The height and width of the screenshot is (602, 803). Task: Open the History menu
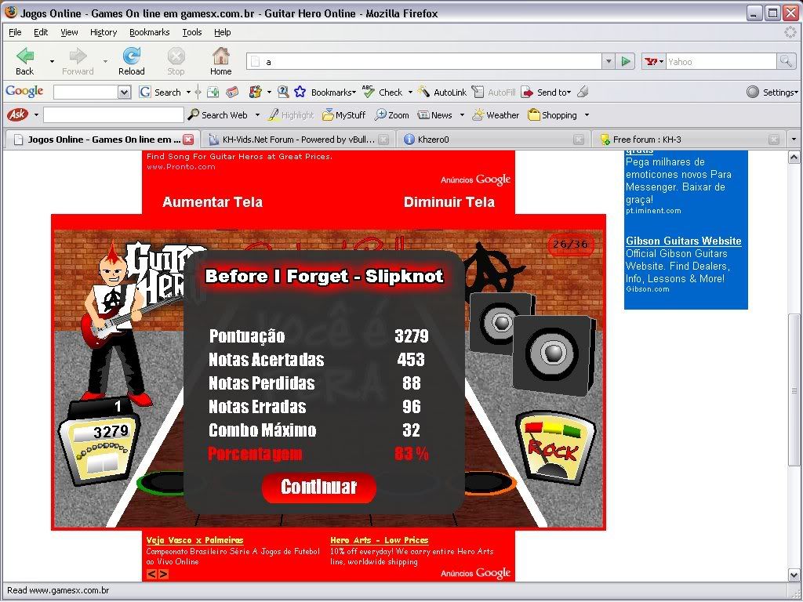point(104,32)
